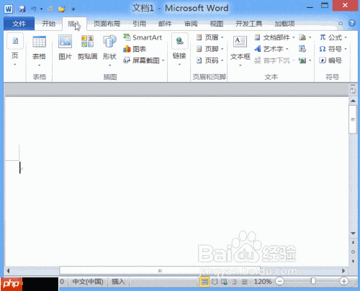This screenshot has width=360, height=291.
Task: Click the Word application icon in title bar
Action: pos(9,9)
